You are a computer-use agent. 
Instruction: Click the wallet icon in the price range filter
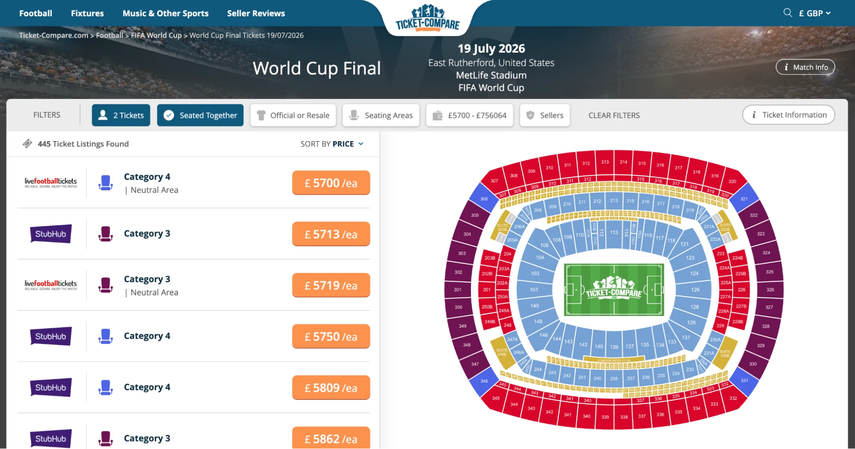[438, 115]
